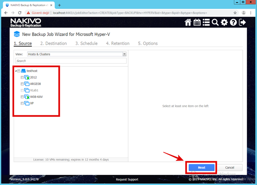The height and width of the screenshot is (185, 257).
Task: Select XP VM label
Action: pyautogui.click(x=32, y=104)
